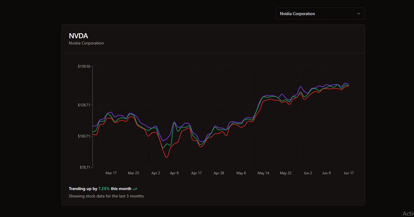This screenshot has height=217, width=414.
Task: Click the Mar 17 x-axis date label
Action: (111, 173)
